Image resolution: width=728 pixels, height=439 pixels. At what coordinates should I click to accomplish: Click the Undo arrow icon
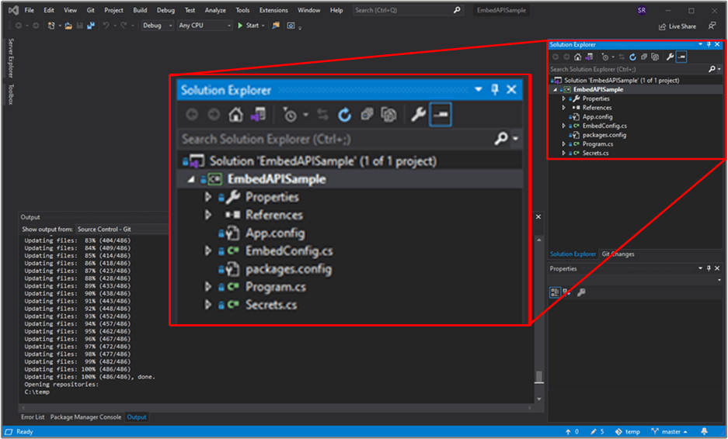pyautogui.click(x=106, y=26)
